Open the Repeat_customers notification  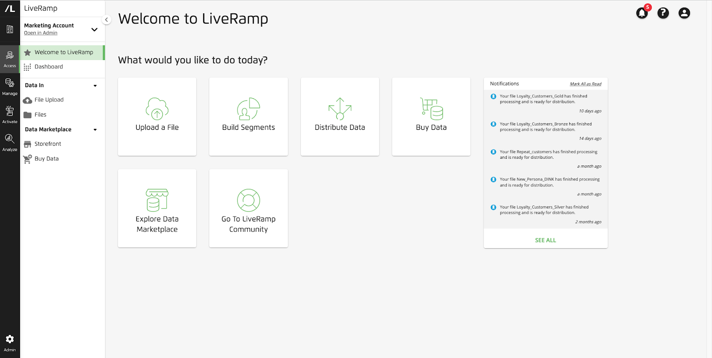tap(546, 159)
